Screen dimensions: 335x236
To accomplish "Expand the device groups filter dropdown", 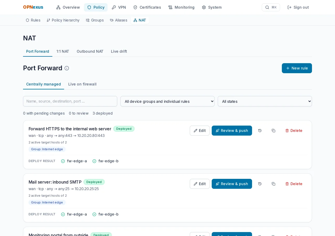I will tap(167, 101).
